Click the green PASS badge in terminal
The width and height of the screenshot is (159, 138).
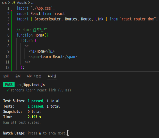(x=9, y=84)
